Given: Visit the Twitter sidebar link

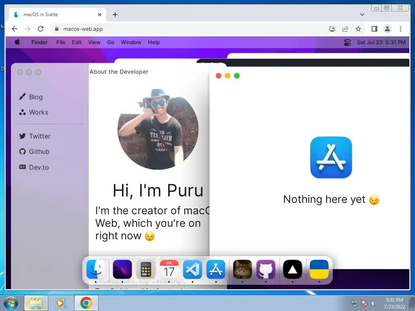Looking at the screenshot, I should point(35,136).
